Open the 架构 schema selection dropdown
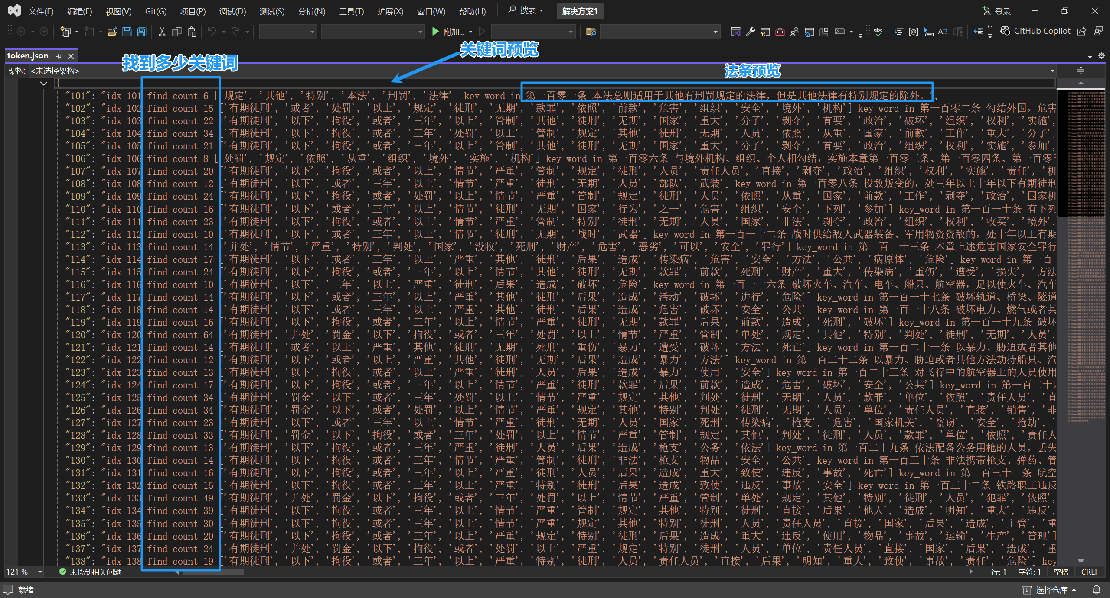 (x=1052, y=71)
